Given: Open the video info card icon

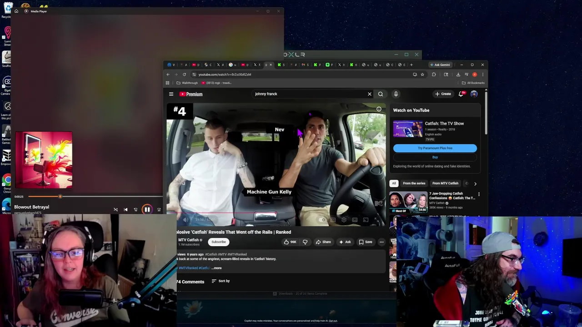Looking at the screenshot, I should pos(379,109).
